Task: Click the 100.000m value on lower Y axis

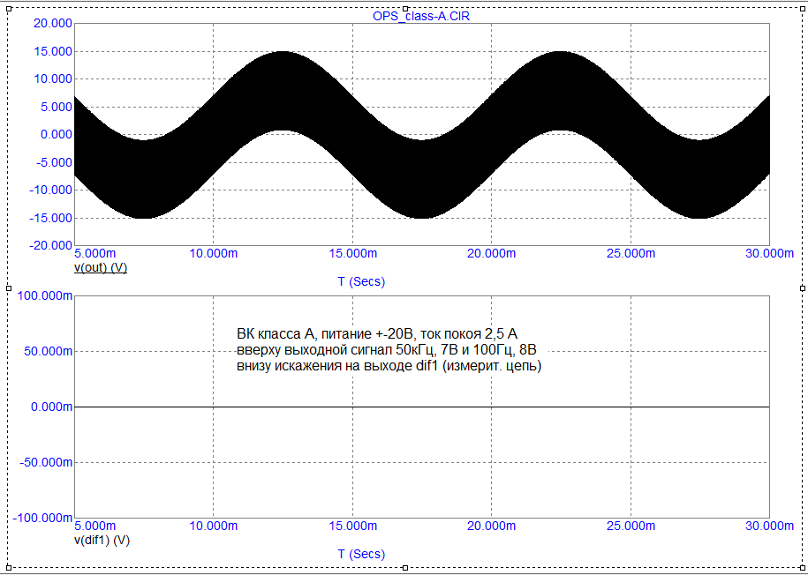Action: [x=45, y=295]
